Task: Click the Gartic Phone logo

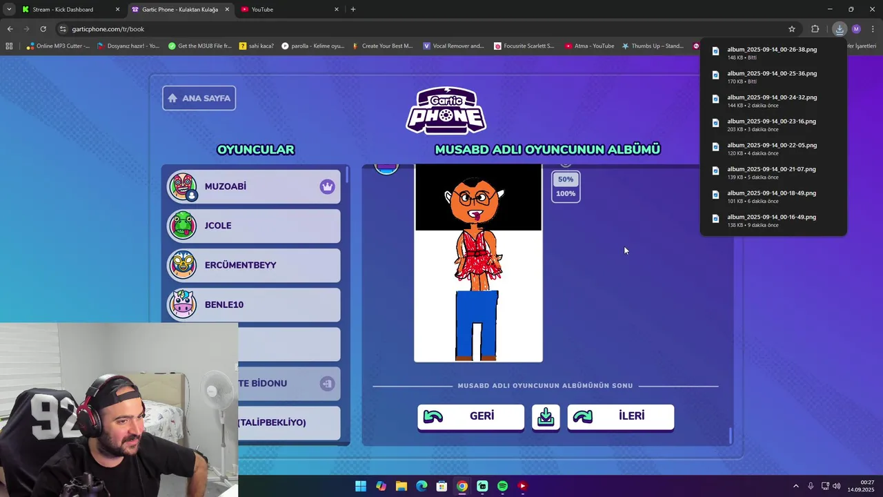Action: pyautogui.click(x=446, y=110)
